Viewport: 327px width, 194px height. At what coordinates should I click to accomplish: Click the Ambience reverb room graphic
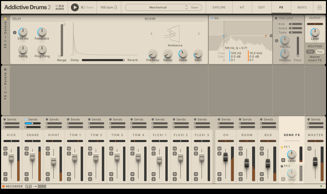[172, 33]
